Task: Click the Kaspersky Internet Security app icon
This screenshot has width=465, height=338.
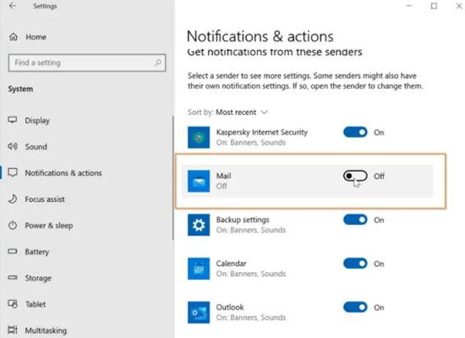Action: pos(199,137)
